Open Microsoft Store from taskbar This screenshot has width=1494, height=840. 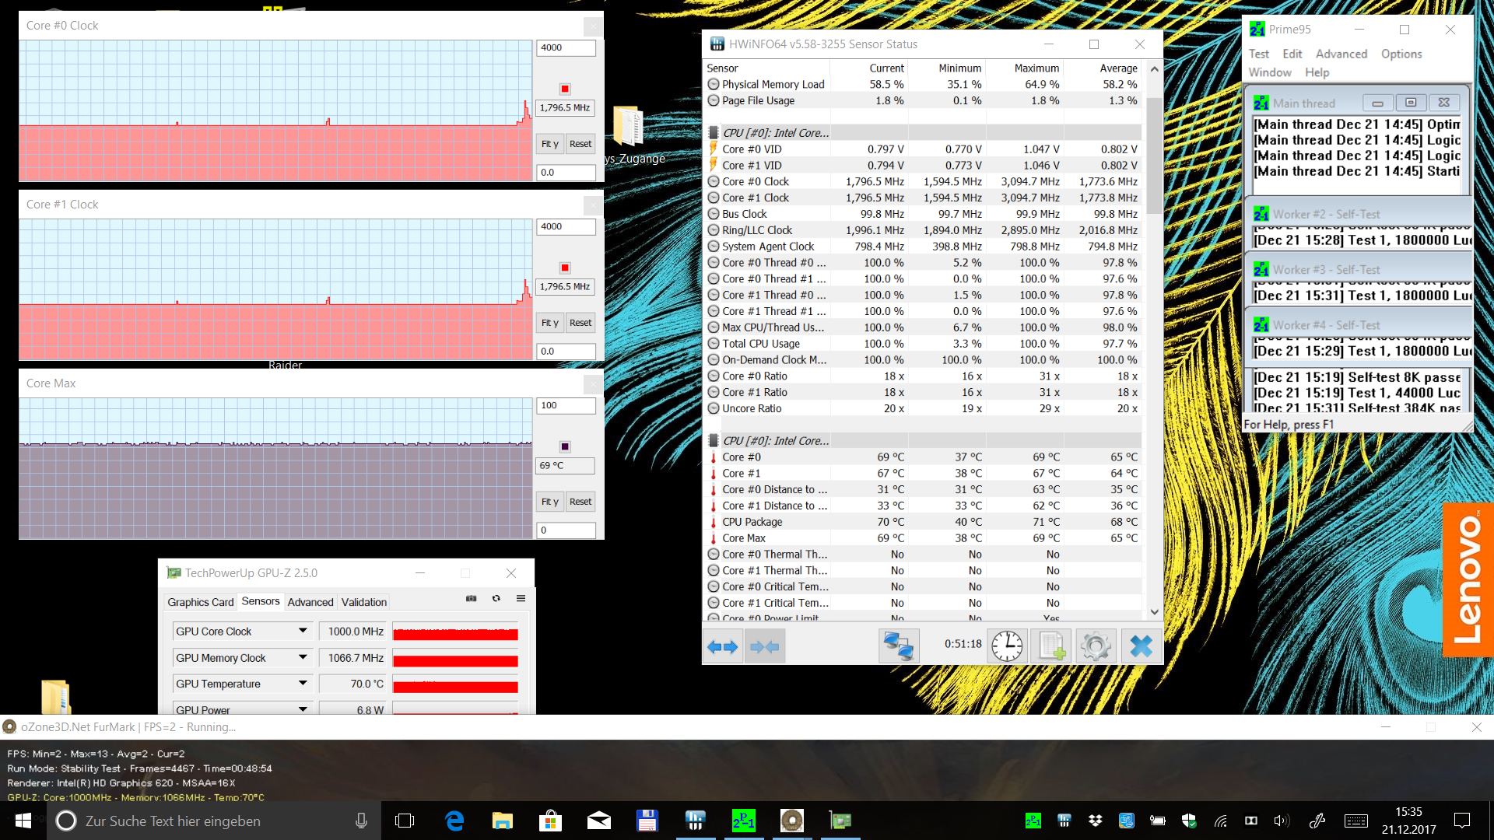(550, 821)
